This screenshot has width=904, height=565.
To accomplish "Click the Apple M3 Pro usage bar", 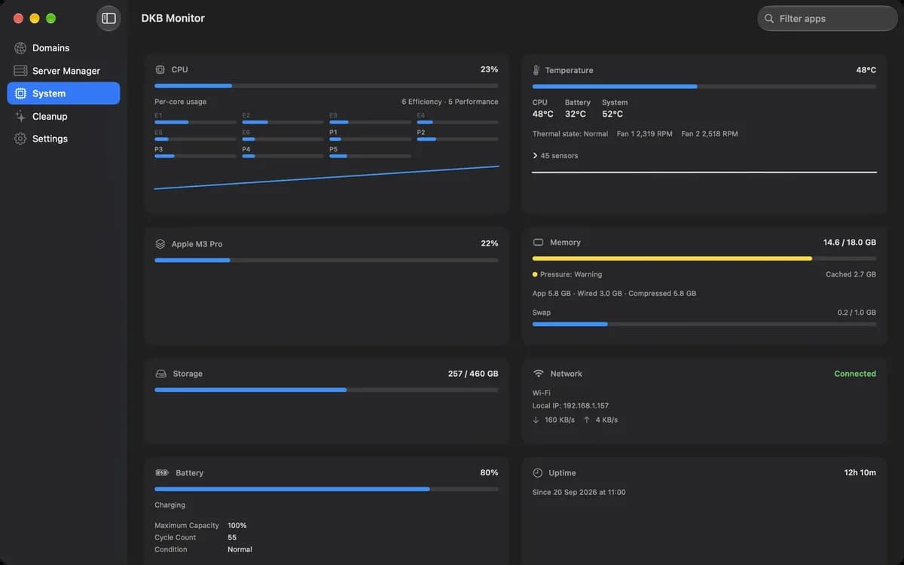I will pos(326,260).
